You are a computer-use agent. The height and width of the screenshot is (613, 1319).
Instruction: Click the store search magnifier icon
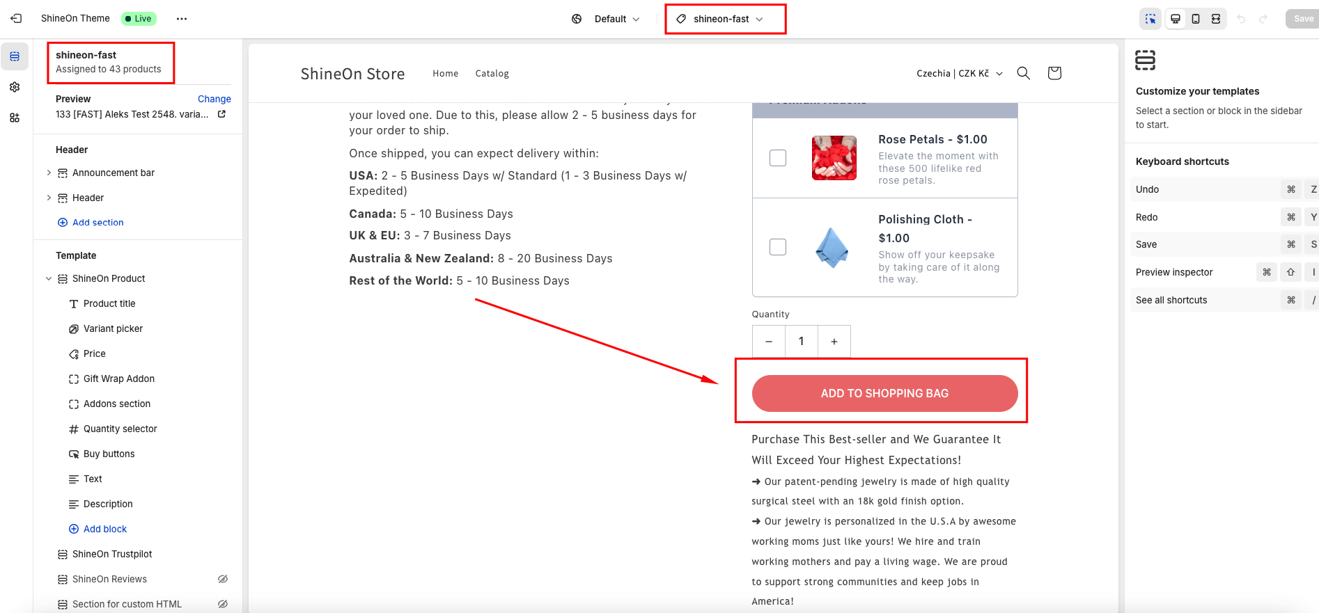(1023, 73)
